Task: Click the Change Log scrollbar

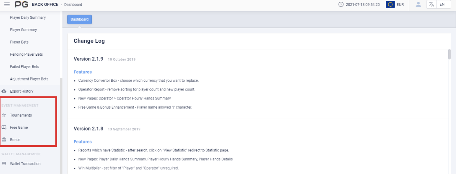Action: click(x=449, y=55)
